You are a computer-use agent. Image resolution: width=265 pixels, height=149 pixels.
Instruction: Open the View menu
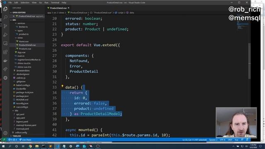(34, 2)
